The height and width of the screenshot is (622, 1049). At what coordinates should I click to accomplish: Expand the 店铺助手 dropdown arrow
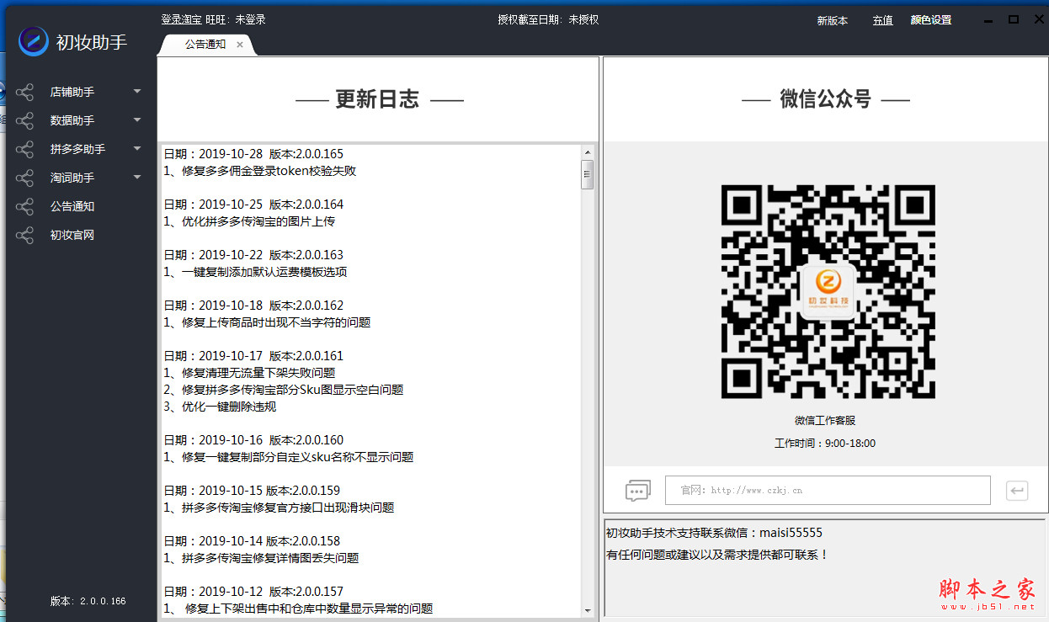coord(137,91)
